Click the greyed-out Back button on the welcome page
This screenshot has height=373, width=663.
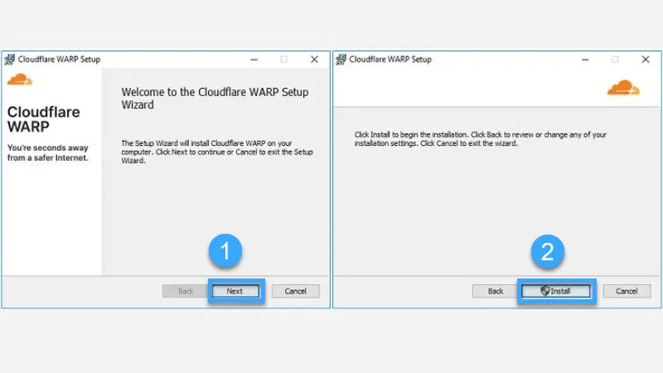[x=185, y=291]
